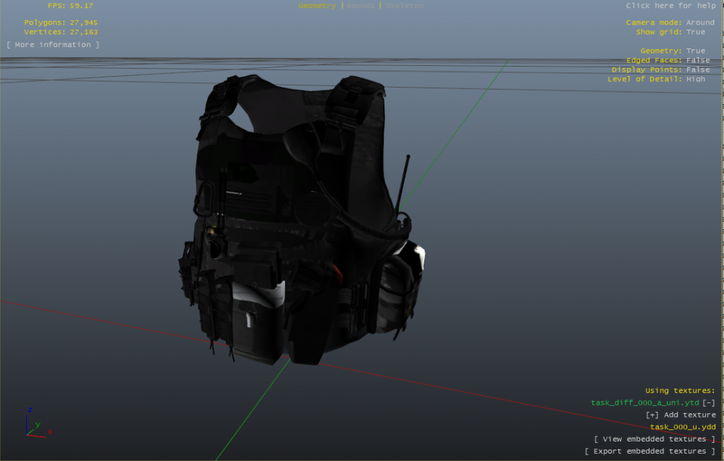Image resolution: width=724 pixels, height=461 pixels.
Task: Select the task_diff_000_a_uni.ytd texture entry
Action: point(646,402)
